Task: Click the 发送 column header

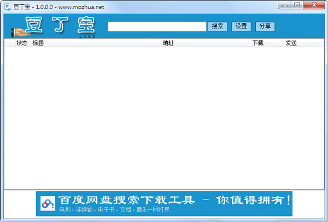Action: (291, 43)
